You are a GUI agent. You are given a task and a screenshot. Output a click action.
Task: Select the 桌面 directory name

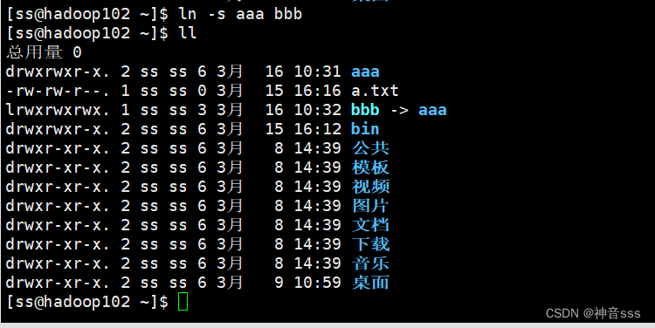tap(370, 283)
